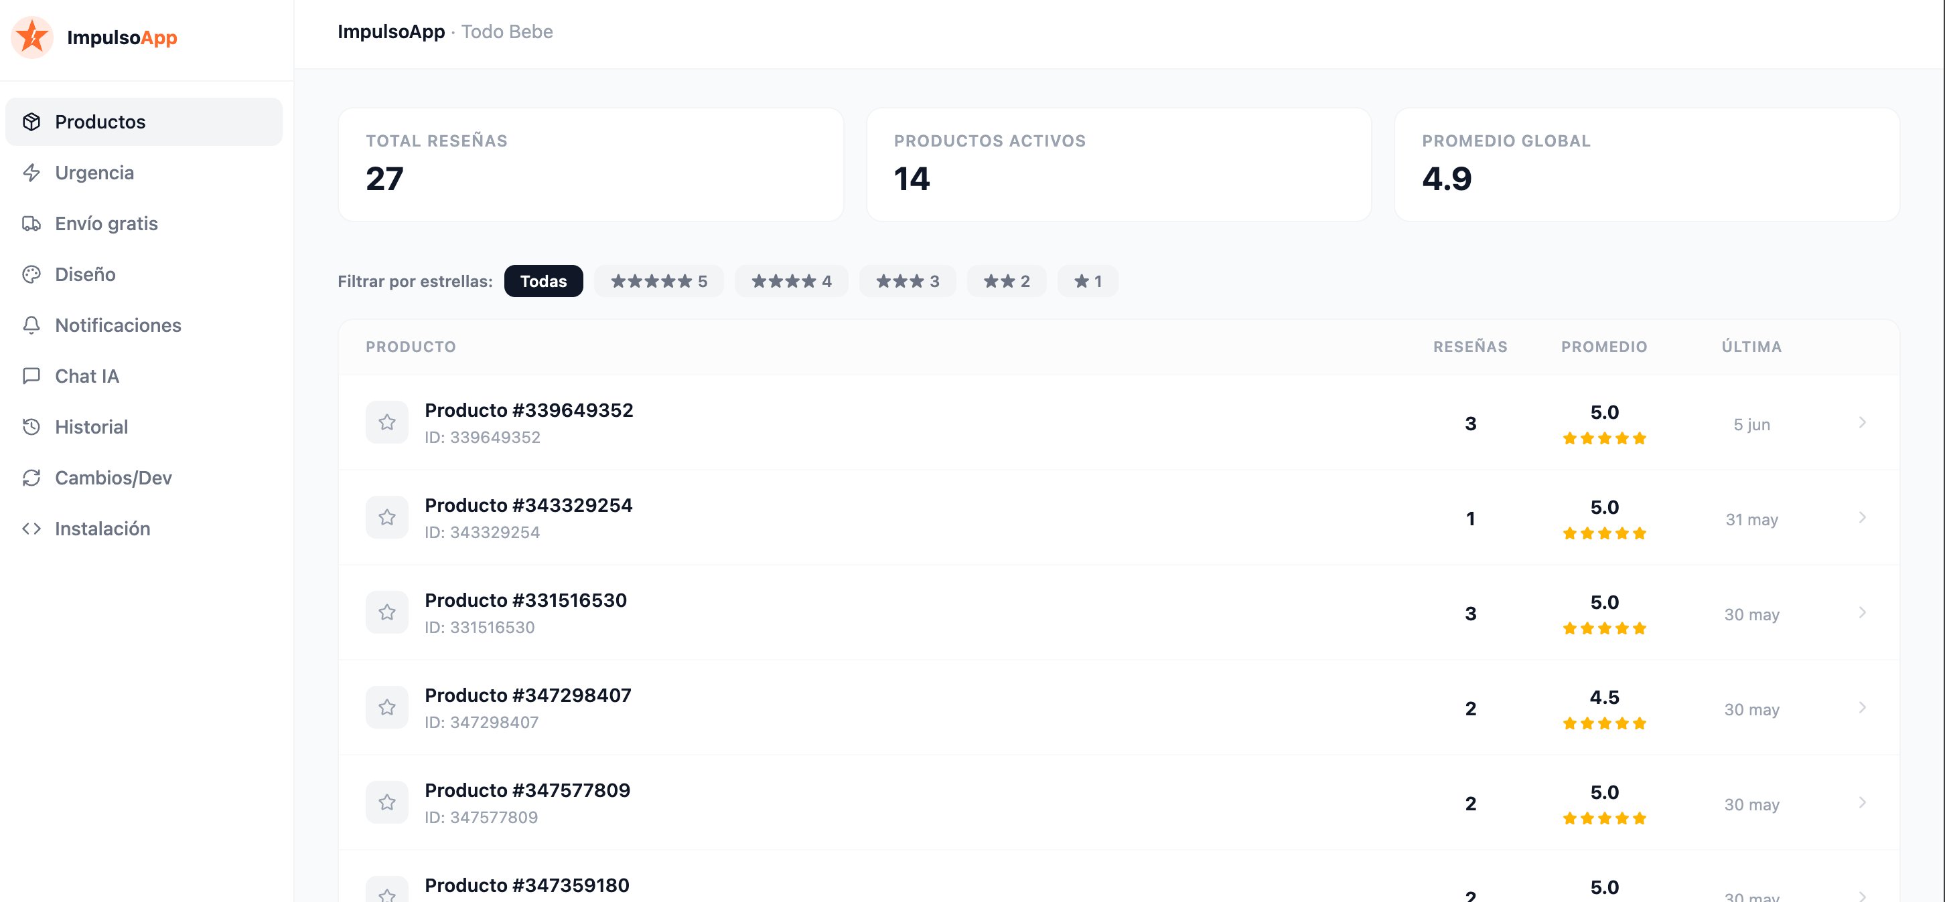
Task: Filter reviews by 1 star
Action: 1087,281
